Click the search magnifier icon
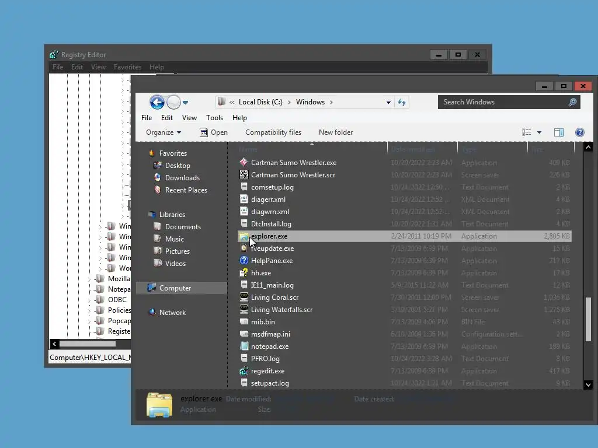The image size is (598, 448). (x=572, y=102)
